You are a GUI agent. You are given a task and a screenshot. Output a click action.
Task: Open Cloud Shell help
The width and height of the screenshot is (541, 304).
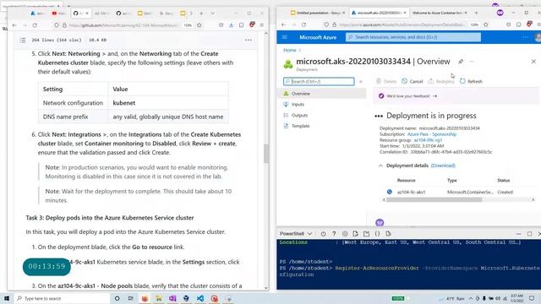334,234
